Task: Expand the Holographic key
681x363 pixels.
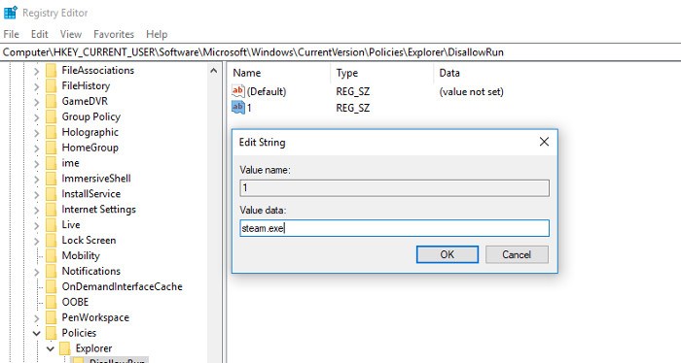Action: (37, 133)
